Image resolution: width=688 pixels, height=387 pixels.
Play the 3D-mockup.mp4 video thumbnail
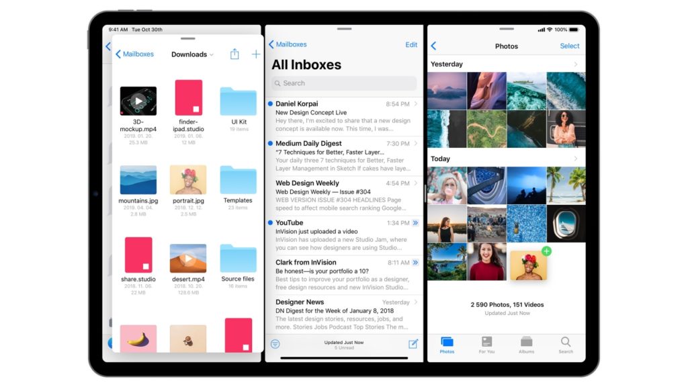pyautogui.click(x=138, y=99)
